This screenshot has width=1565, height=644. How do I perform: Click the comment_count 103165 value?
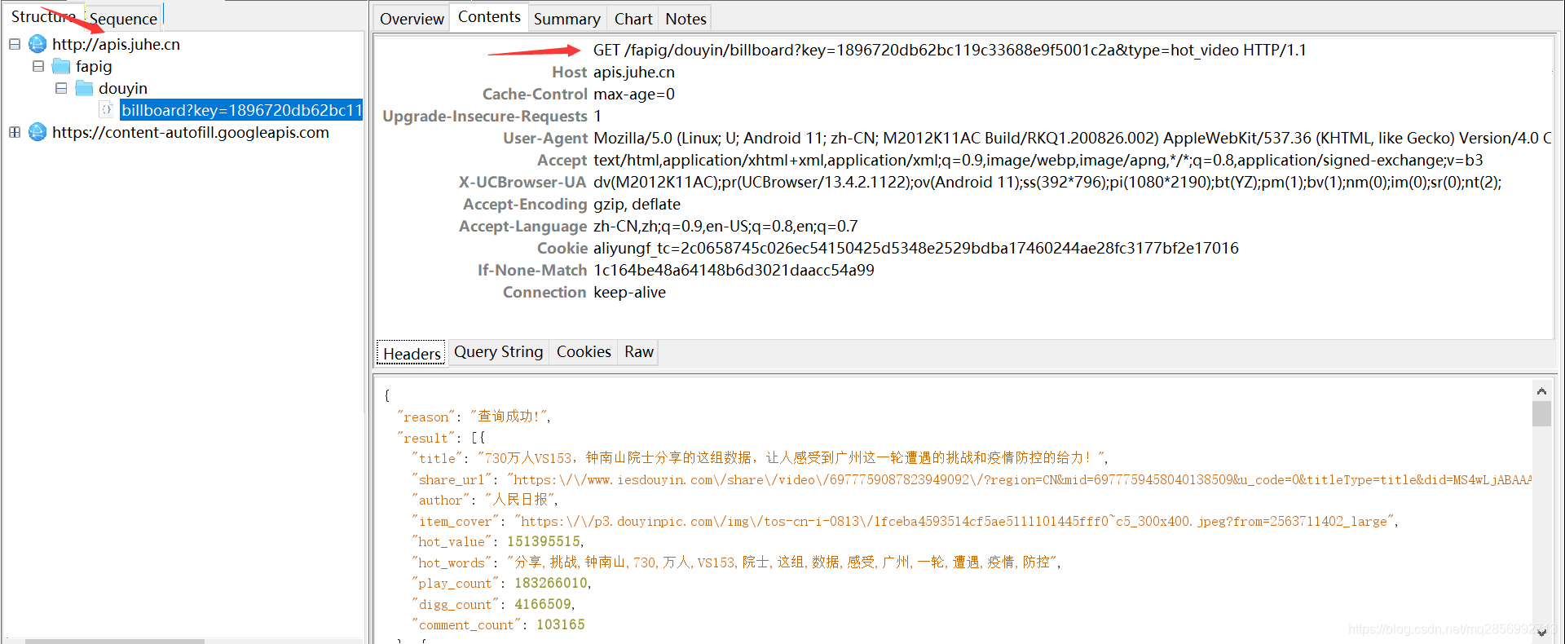[x=561, y=624]
